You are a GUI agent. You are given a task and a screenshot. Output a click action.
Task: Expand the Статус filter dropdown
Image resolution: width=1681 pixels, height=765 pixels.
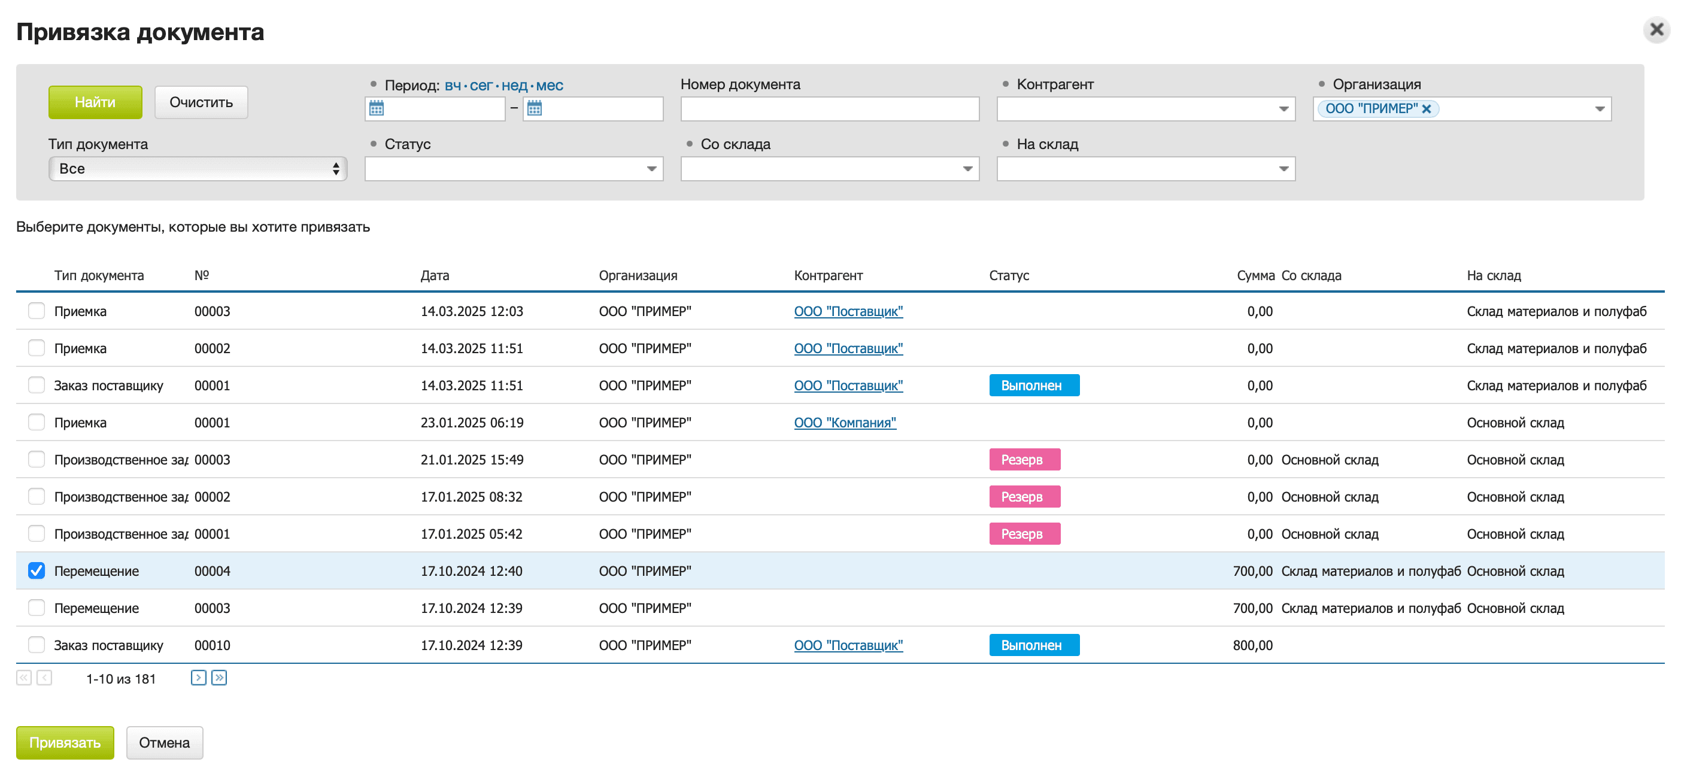pyautogui.click(x=651, y=169)
